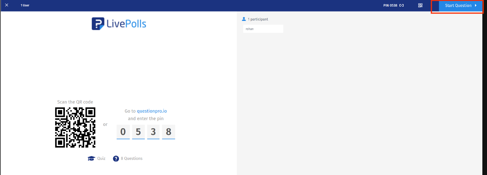Close the live poll with X icon
The image size is (487, 175).
(x=7, y=5)
